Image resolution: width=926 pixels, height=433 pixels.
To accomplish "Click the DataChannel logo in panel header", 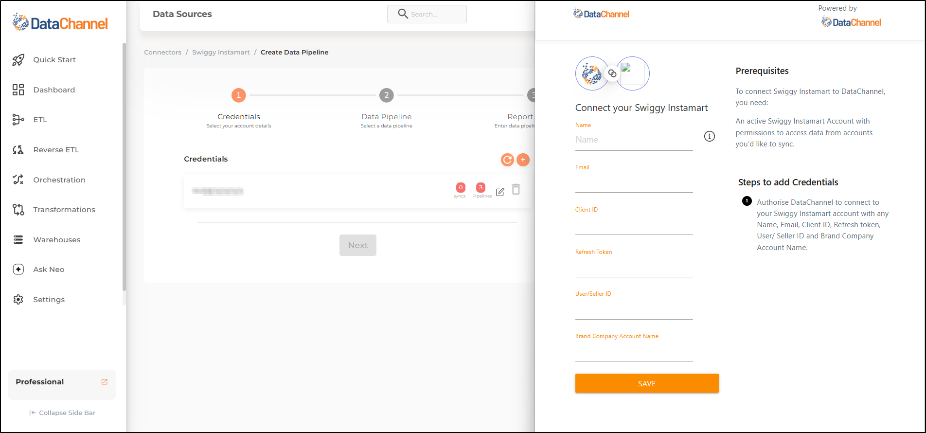I will [x=601, y=14].
